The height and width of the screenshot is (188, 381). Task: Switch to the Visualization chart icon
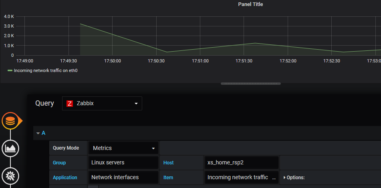tap(11, 148)
